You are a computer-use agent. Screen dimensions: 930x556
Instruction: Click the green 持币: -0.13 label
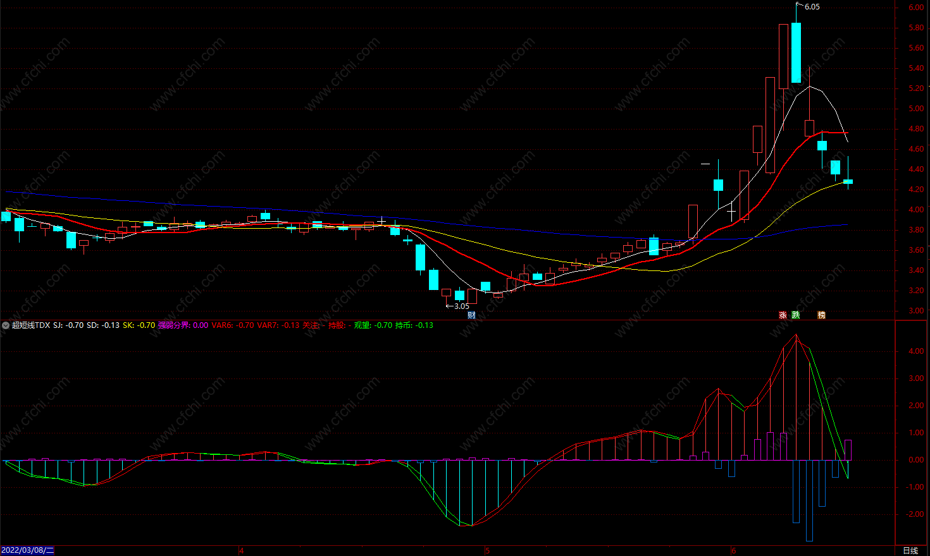click(x=414, y=325)
